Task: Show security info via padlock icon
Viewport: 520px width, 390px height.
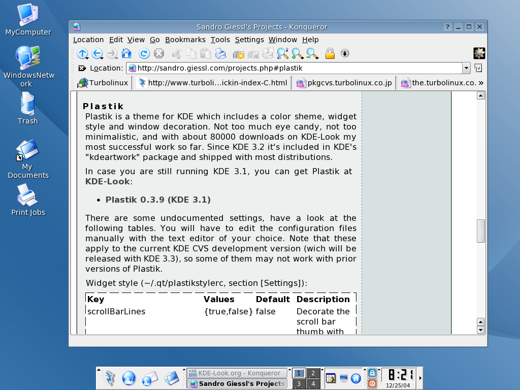Action: (330, 53)
